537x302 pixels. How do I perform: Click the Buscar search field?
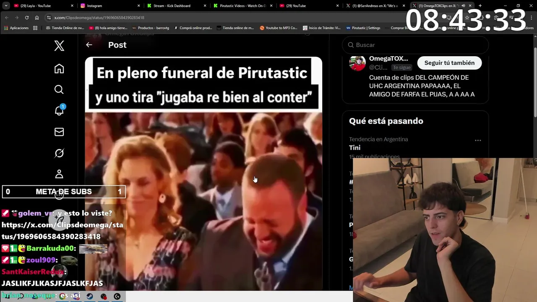point(415,45)
